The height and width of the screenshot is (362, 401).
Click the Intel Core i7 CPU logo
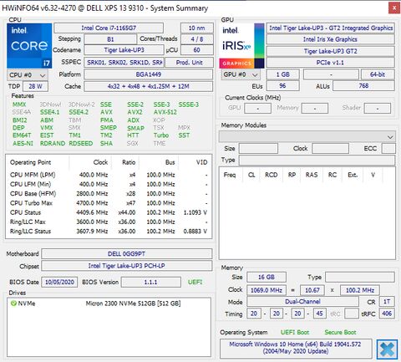(x=29, y=46)
